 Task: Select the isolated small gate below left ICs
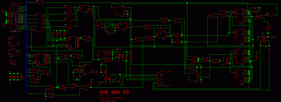click(x=12, y=62)
